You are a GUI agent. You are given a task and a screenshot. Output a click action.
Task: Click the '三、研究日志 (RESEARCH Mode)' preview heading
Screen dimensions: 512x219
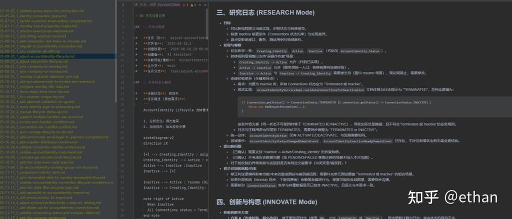click(x=265, y=12)
